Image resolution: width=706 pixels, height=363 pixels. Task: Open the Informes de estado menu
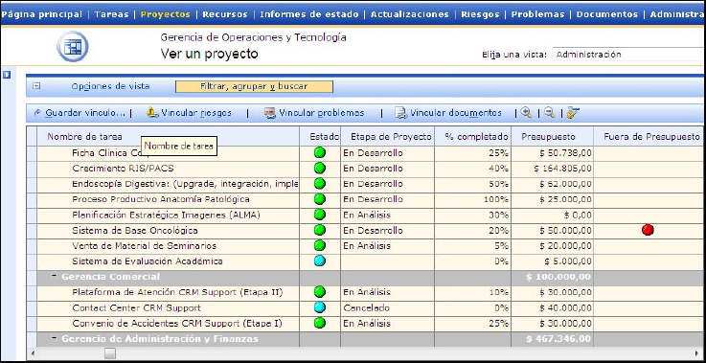[308, 14]
